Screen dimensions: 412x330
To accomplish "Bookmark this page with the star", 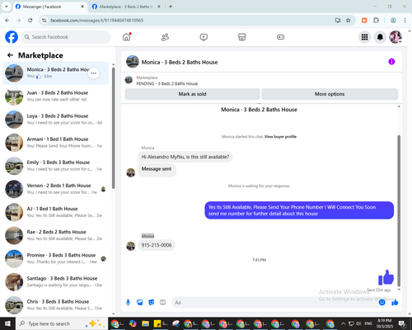I will [x=349, y=21].
